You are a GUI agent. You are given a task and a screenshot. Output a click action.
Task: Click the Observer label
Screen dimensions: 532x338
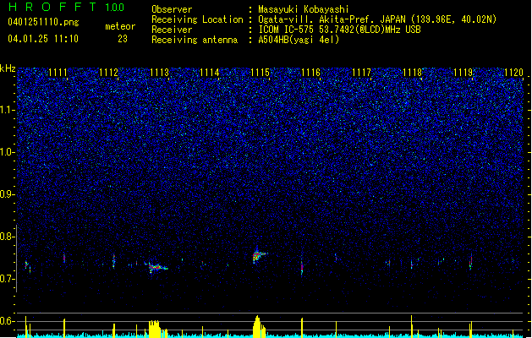[x=172, y=9]
